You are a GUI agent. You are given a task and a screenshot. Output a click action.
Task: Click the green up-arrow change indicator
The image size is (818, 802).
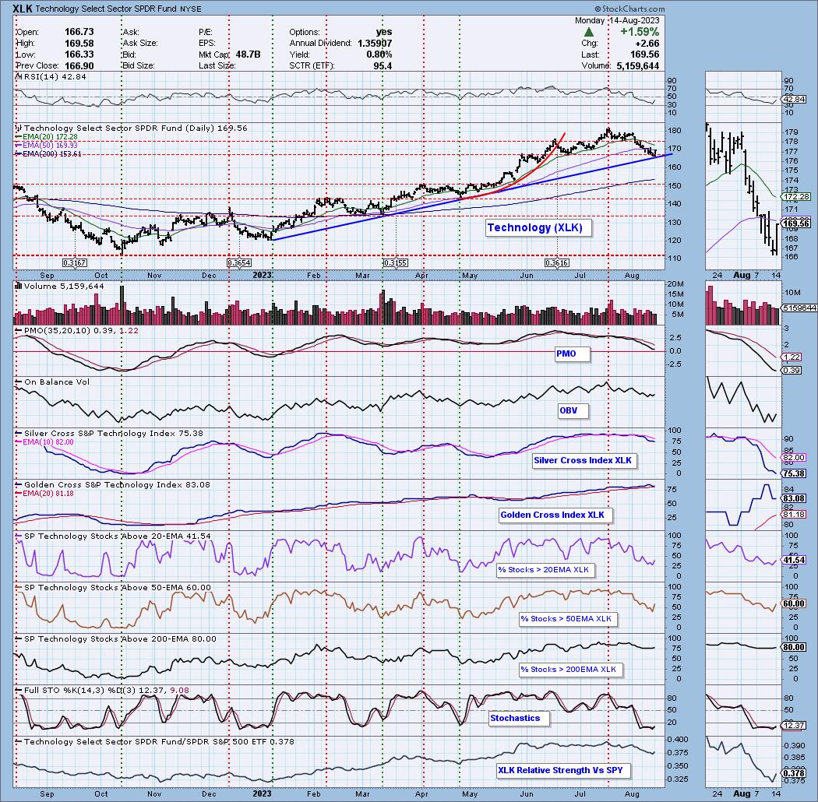click(x=588, y=33)
